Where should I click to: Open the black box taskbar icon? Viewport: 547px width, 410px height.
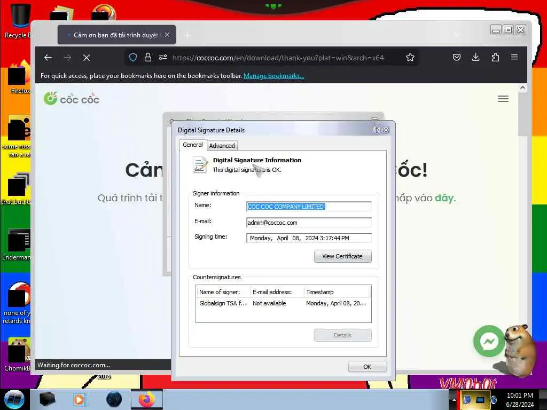point(47,399)
